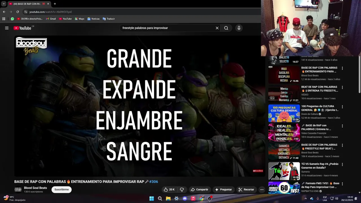Image resolution: width=361 pixels, height=203 pixels.
Task: Open the weather widget 18°C
Action: (14, 198)
